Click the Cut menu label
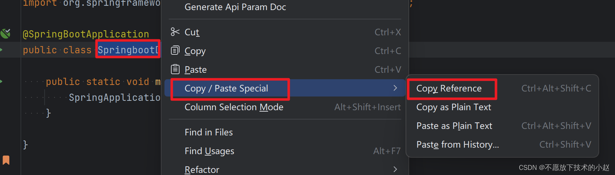Image resolution: width=615 pixels, height=175 pixels. [192, 32]
